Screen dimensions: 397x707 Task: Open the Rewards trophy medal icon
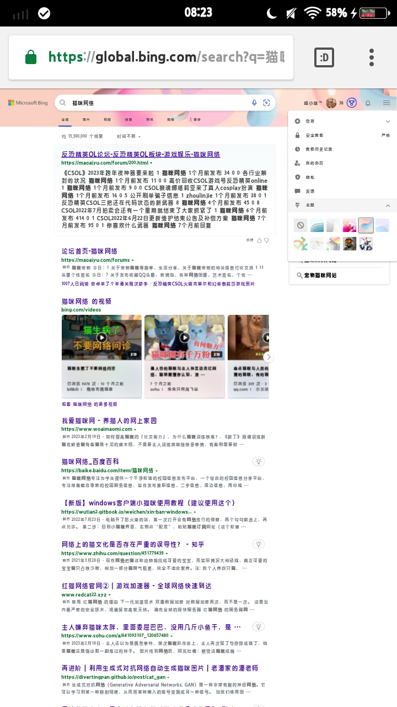pyautogui.click(x=351, y=103)
